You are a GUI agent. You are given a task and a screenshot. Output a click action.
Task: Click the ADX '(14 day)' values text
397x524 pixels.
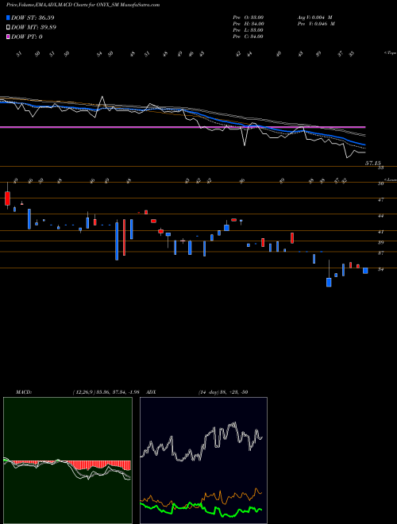tap(223, 392)
